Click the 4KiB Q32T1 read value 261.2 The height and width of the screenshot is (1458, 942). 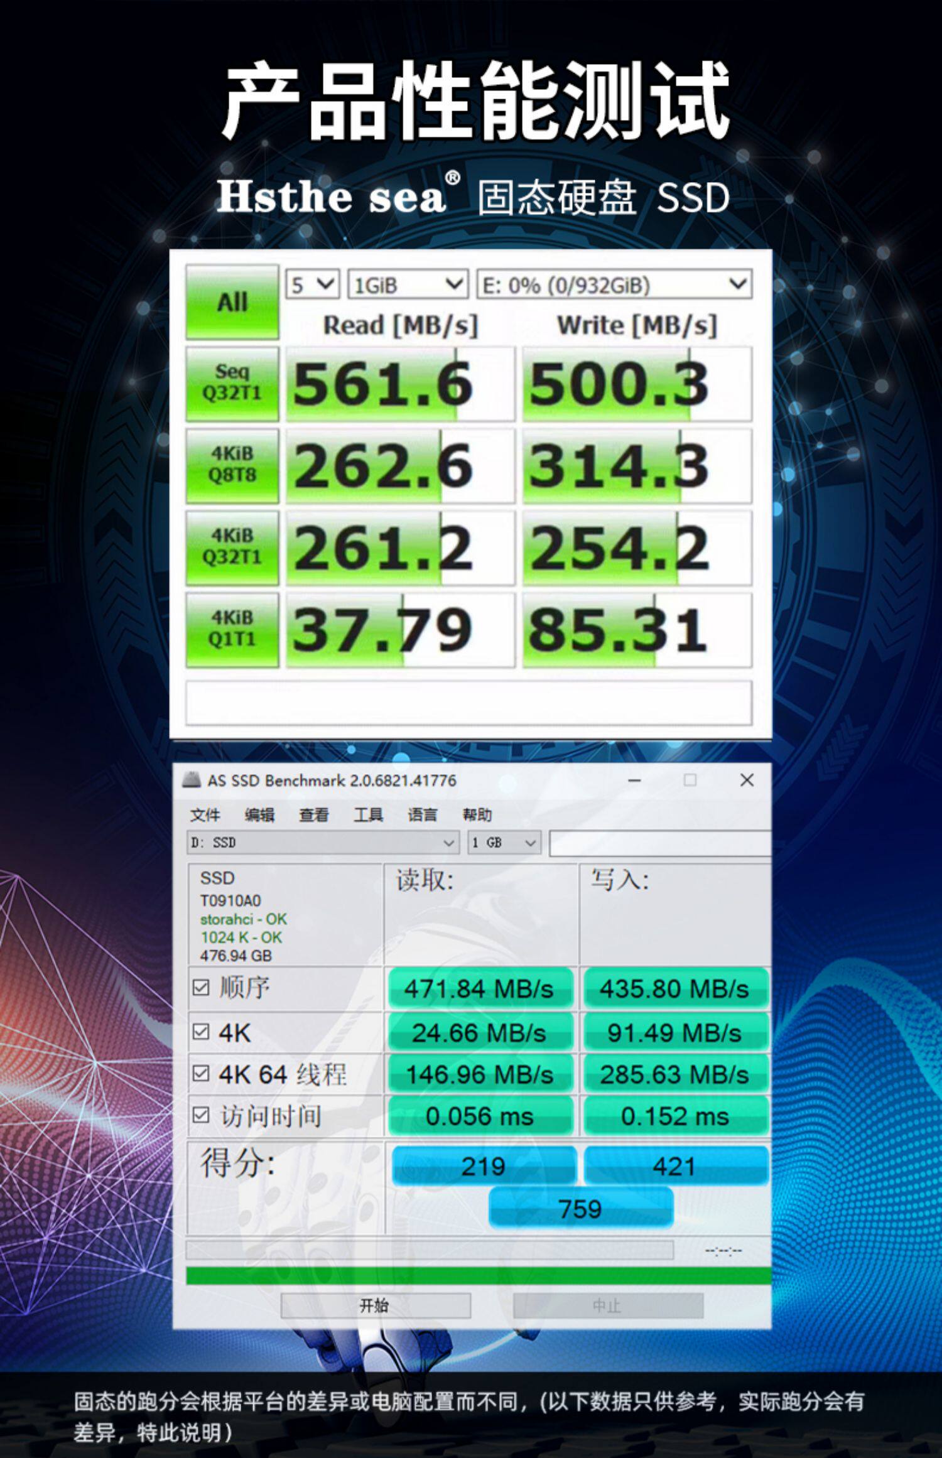pyautogui.click(x=400, y=548)
